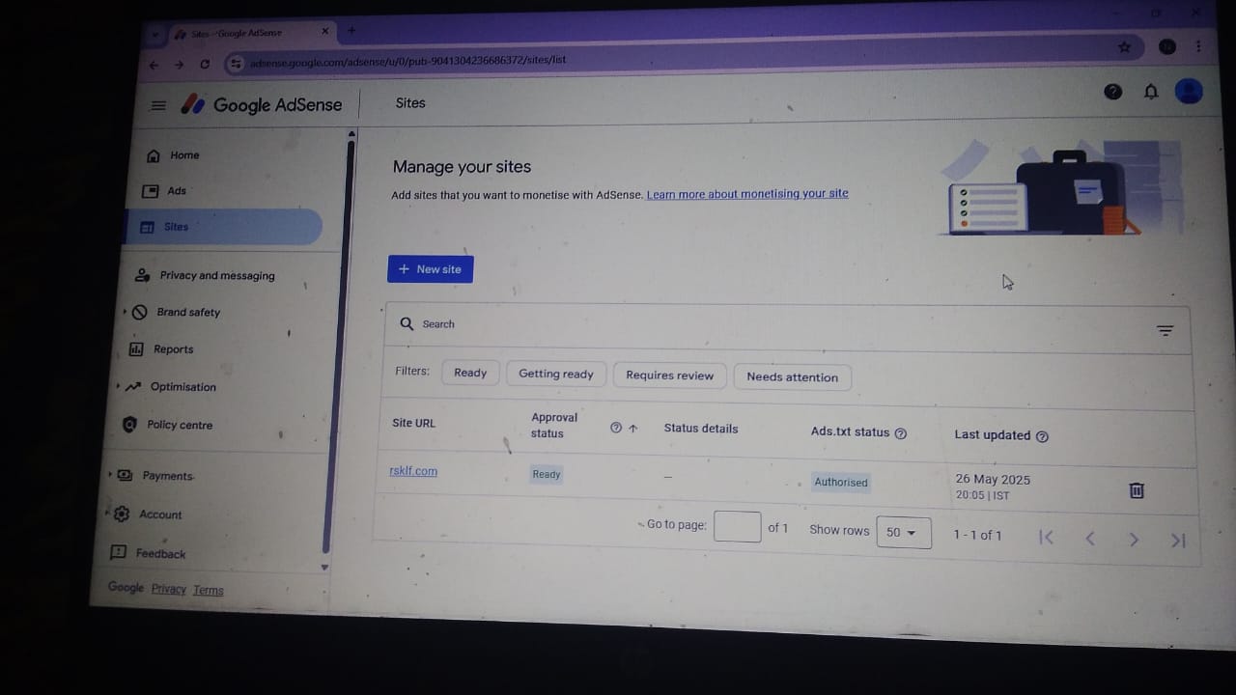Click the Go to page input box
Screen dimensions: 1236x695
coord(737,527)
